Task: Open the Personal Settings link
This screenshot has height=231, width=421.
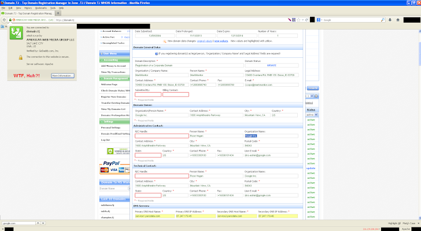Action: tap(110, 128)
